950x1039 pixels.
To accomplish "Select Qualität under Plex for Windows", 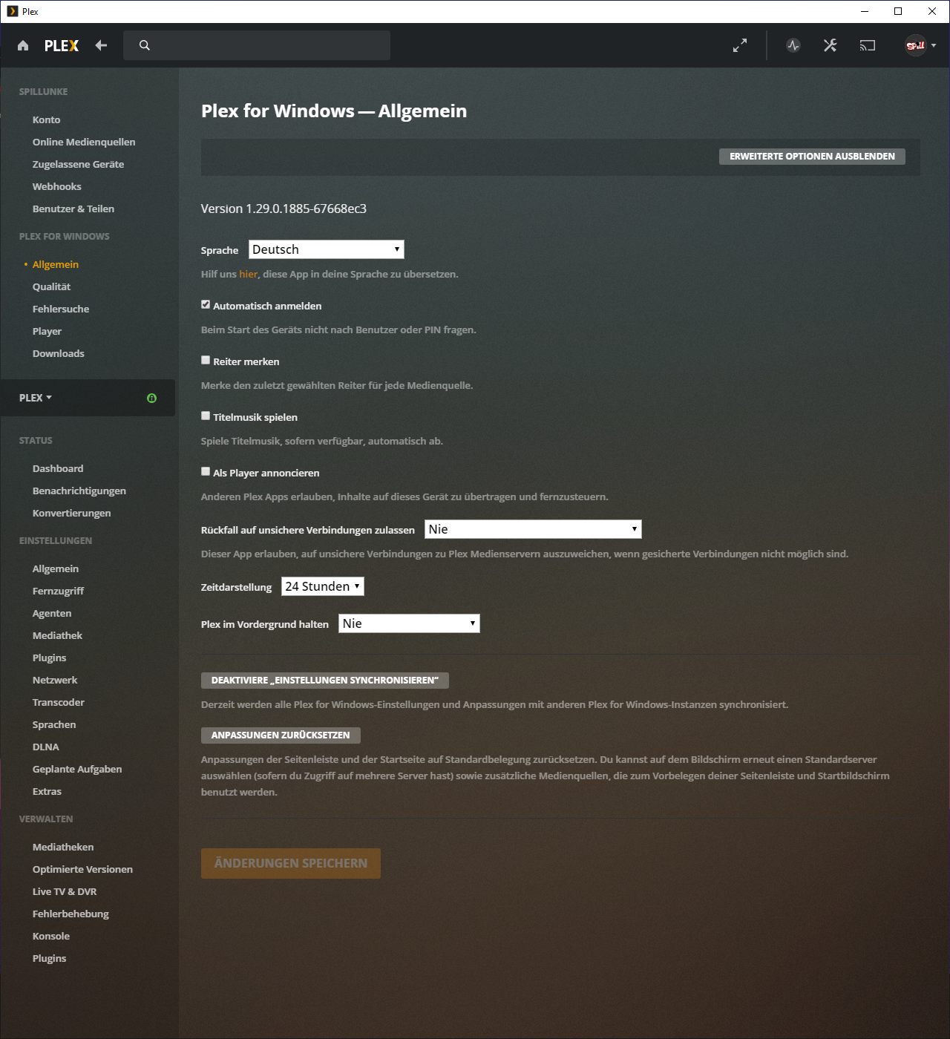I will 51,286.
